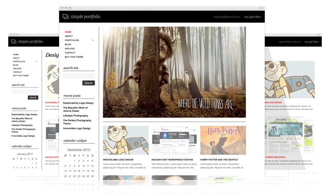The height and width of the screenshot is (195, 329).
Task: Expand Portfolios arrow in left background window
Action: coord(36,62)
